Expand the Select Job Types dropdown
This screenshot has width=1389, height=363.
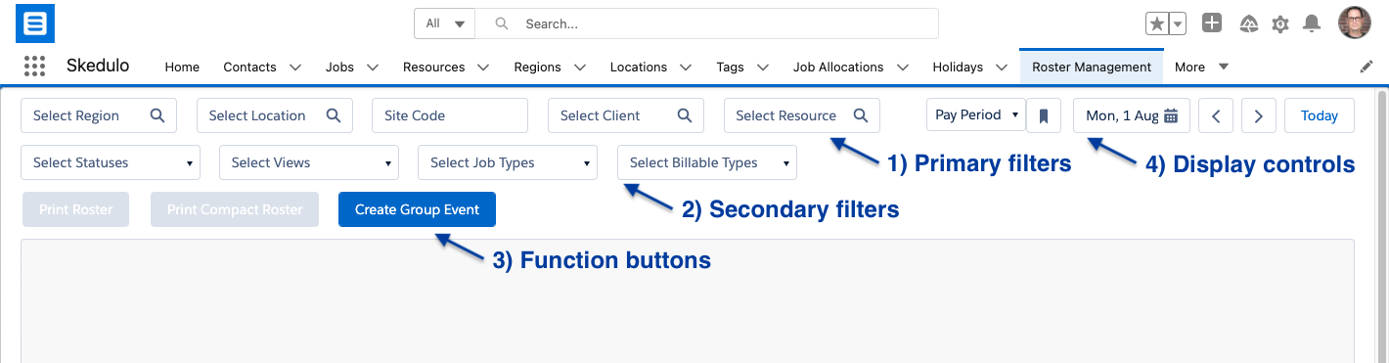[508, 162]
